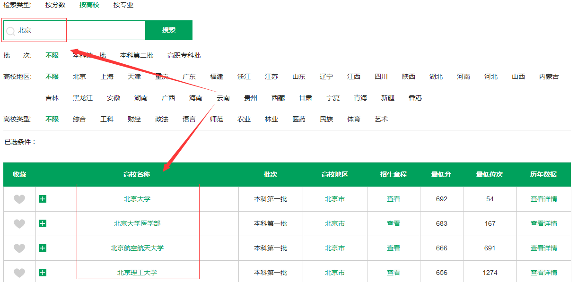Filter school type by 财经
577x282 pixels.
134,119
